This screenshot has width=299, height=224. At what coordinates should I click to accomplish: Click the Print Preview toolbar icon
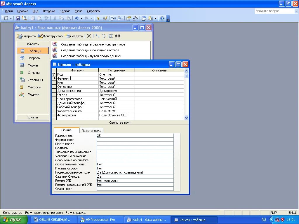pos(39,18)
